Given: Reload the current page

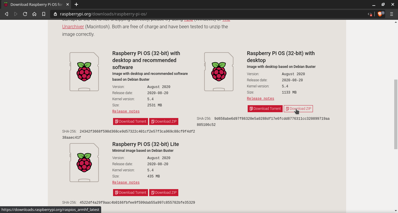Looking at the screenshot, I should point(25,14).
